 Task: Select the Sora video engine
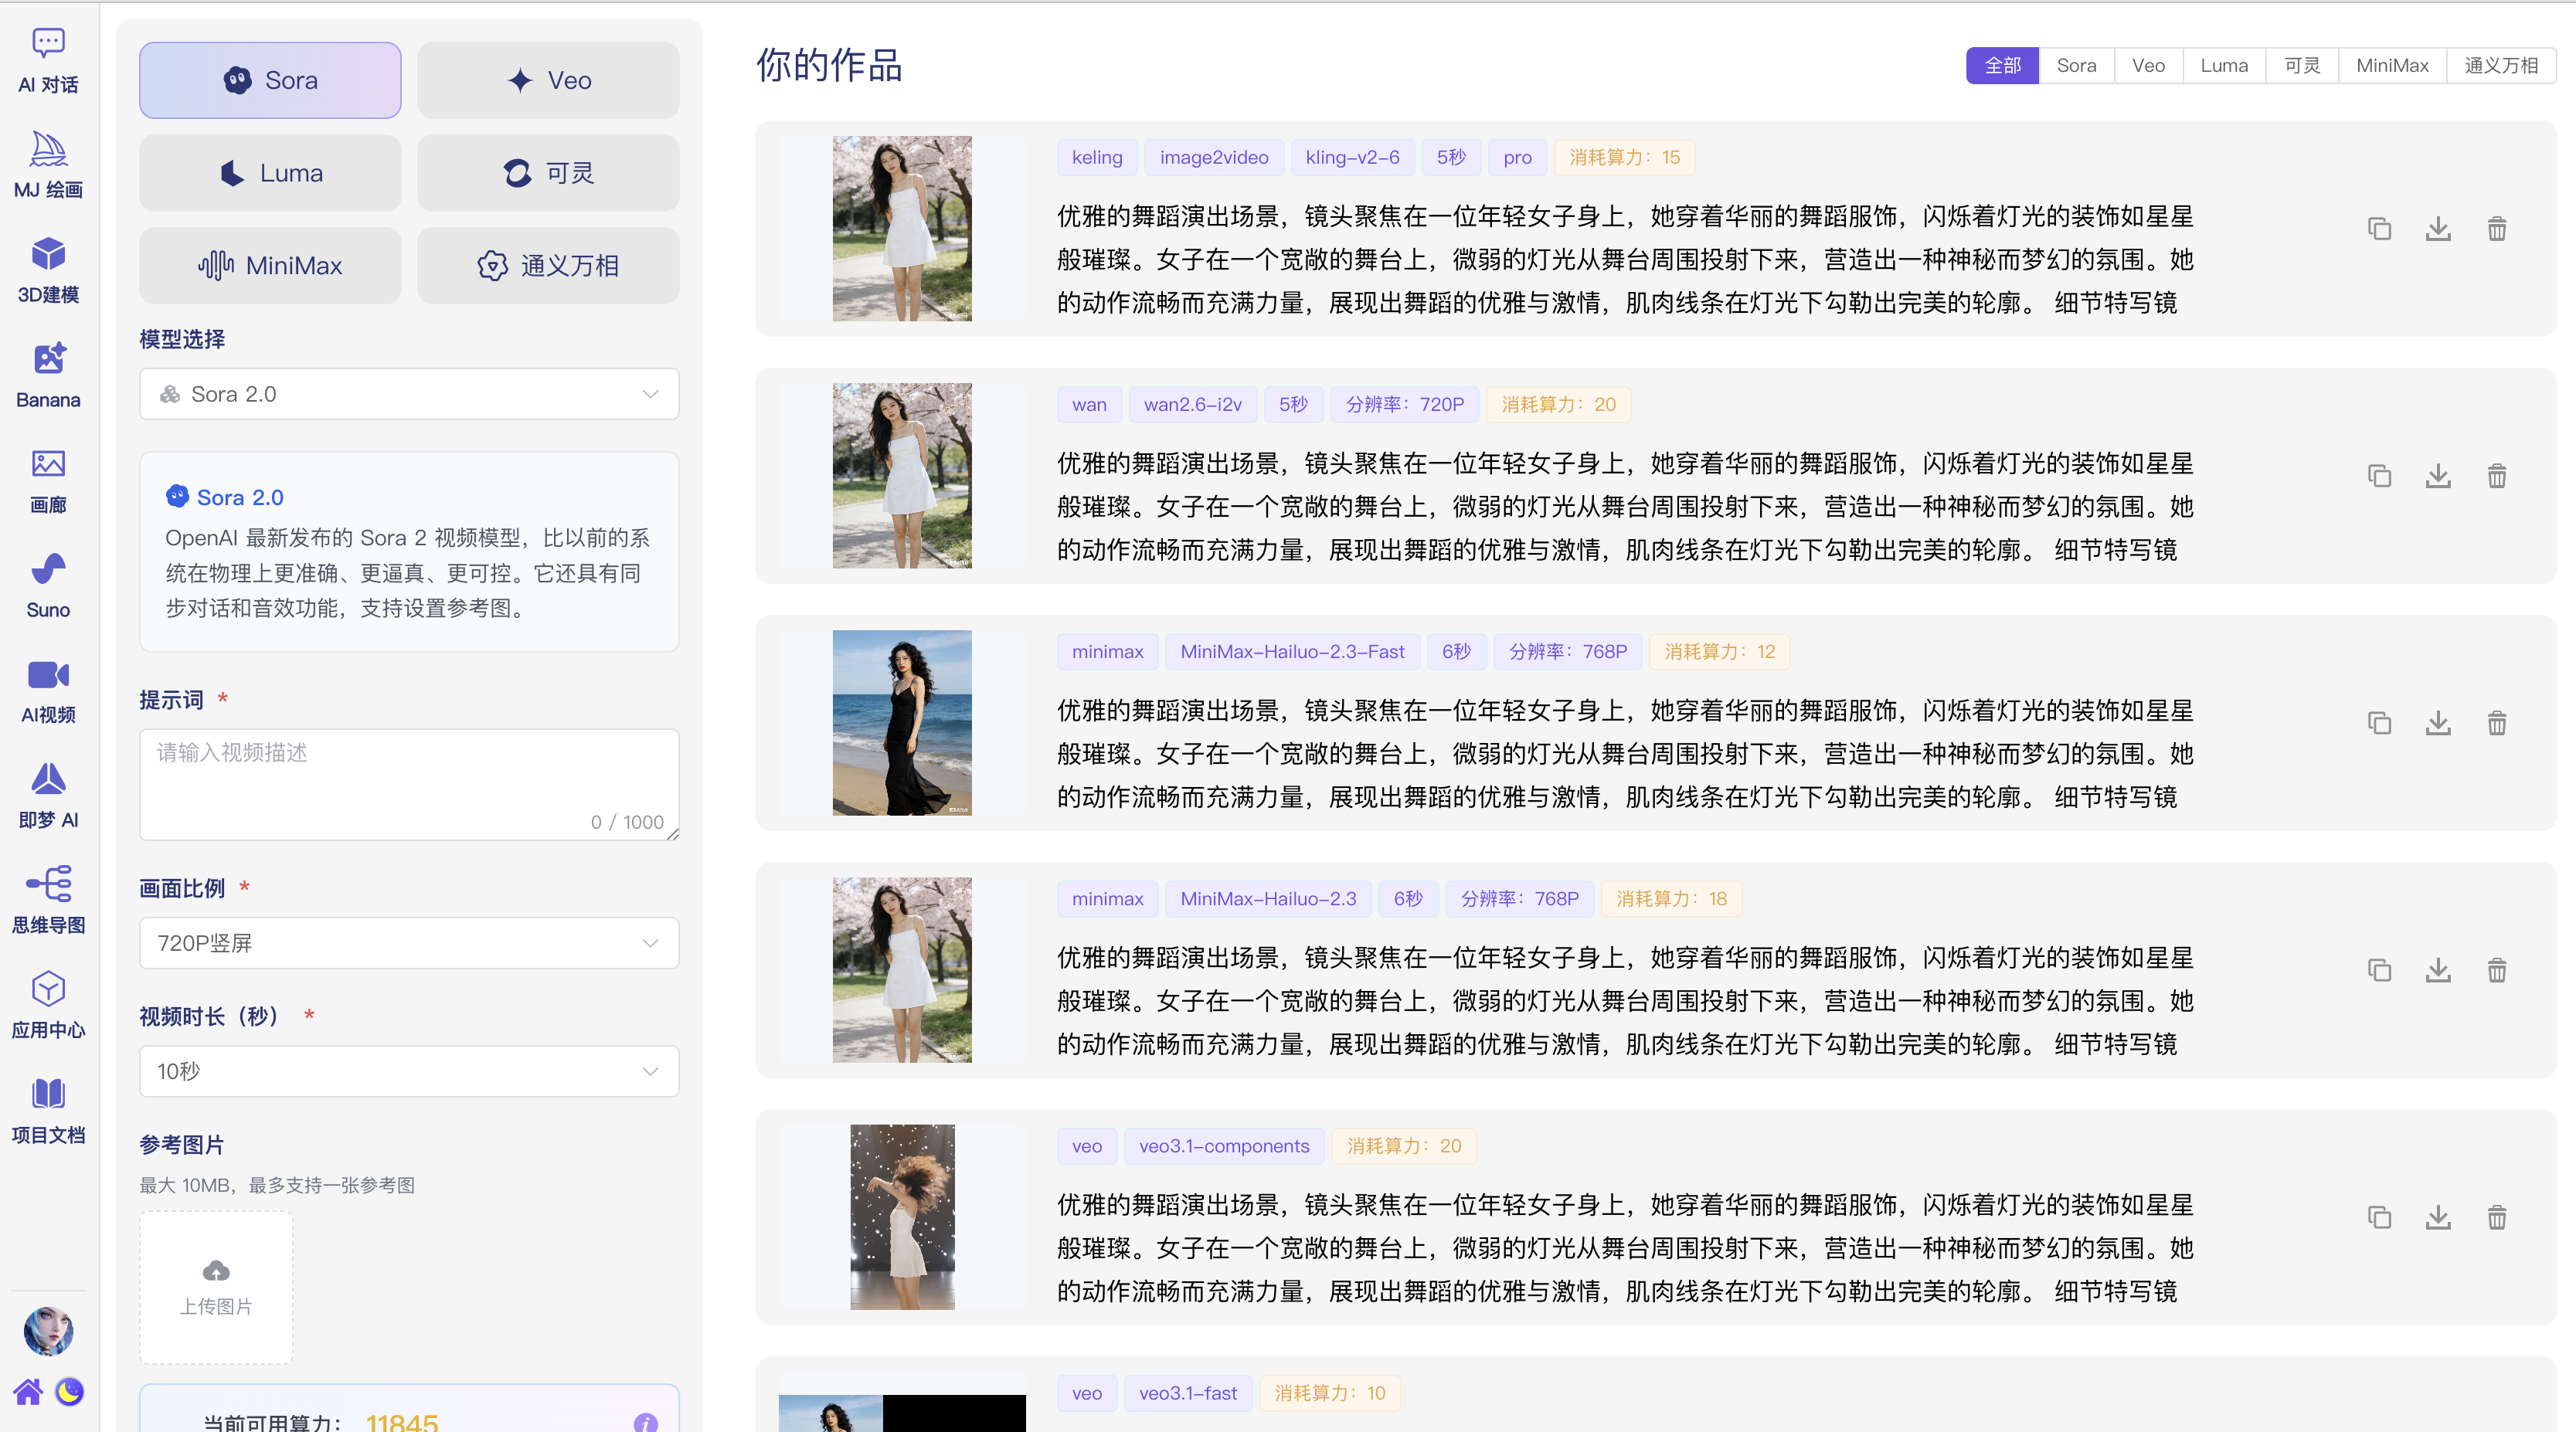tap(270, 80)
